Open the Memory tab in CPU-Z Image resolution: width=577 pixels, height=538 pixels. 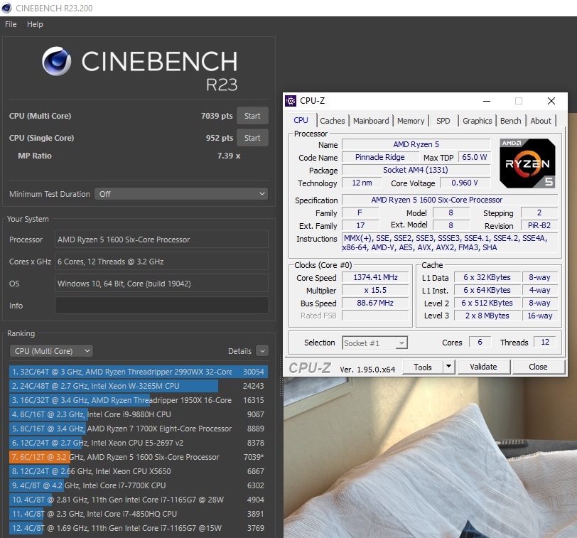click(x=411, y=121)
